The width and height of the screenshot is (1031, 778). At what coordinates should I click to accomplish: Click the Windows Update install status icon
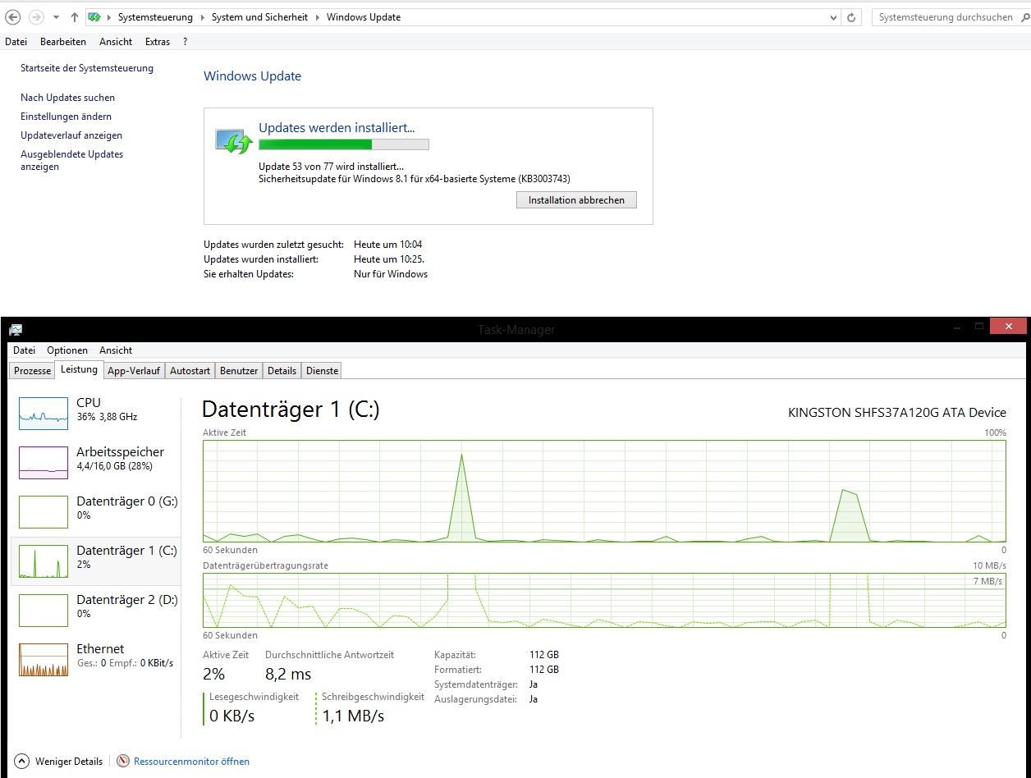click(x=232, y=140)
